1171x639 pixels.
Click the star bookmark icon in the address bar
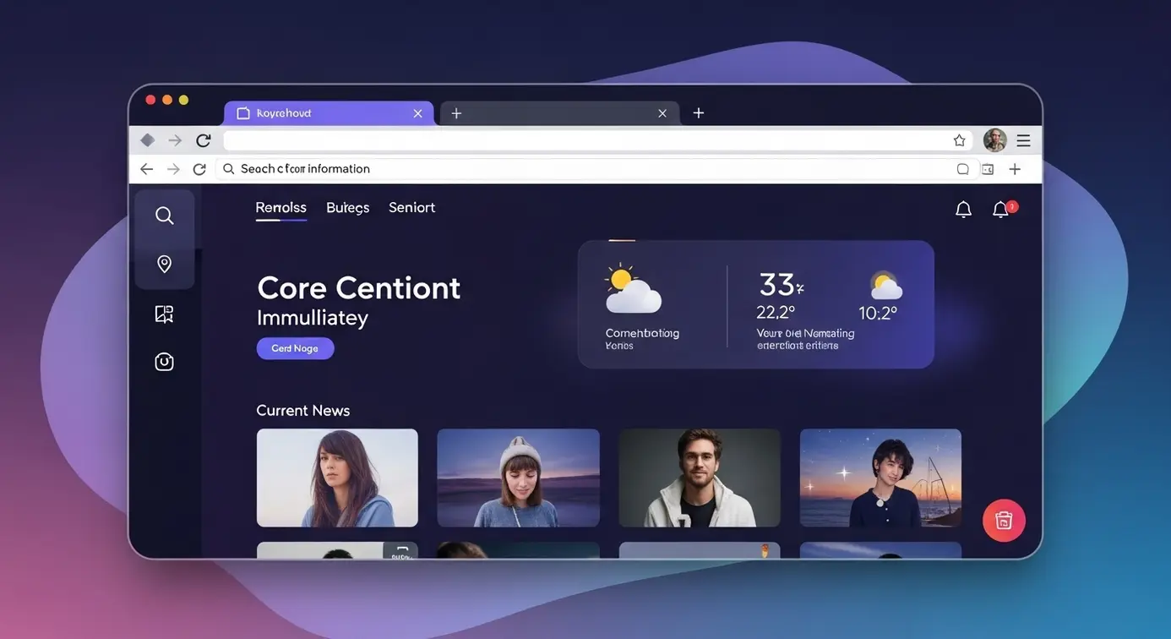coord(959,140)
